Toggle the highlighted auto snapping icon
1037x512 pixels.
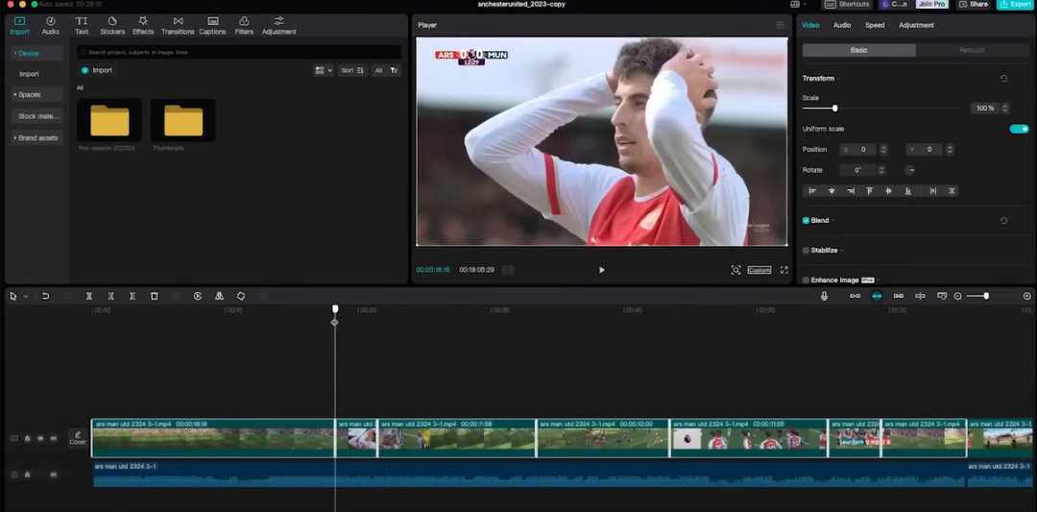(x=877, y=297)
